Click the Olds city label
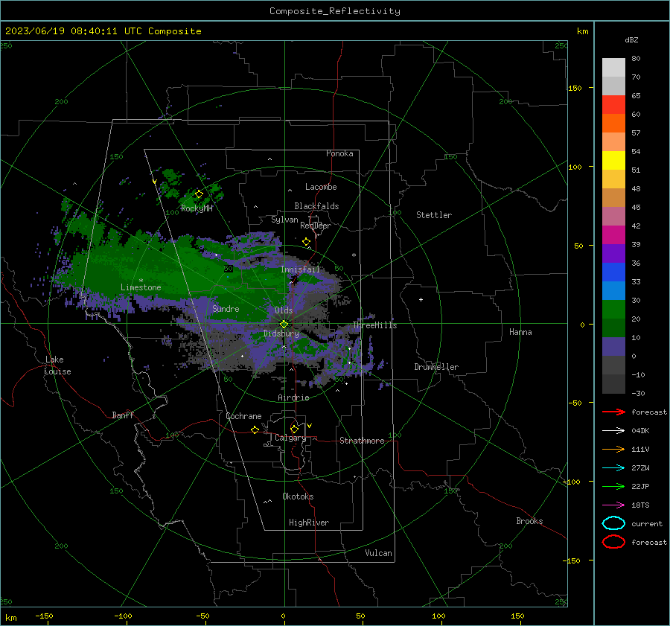The height and width of the screenshot is (626, 670). [284, 310]
